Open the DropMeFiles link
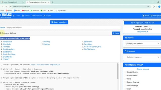This screenshot has height=90, width=161. tap(8, 57)
